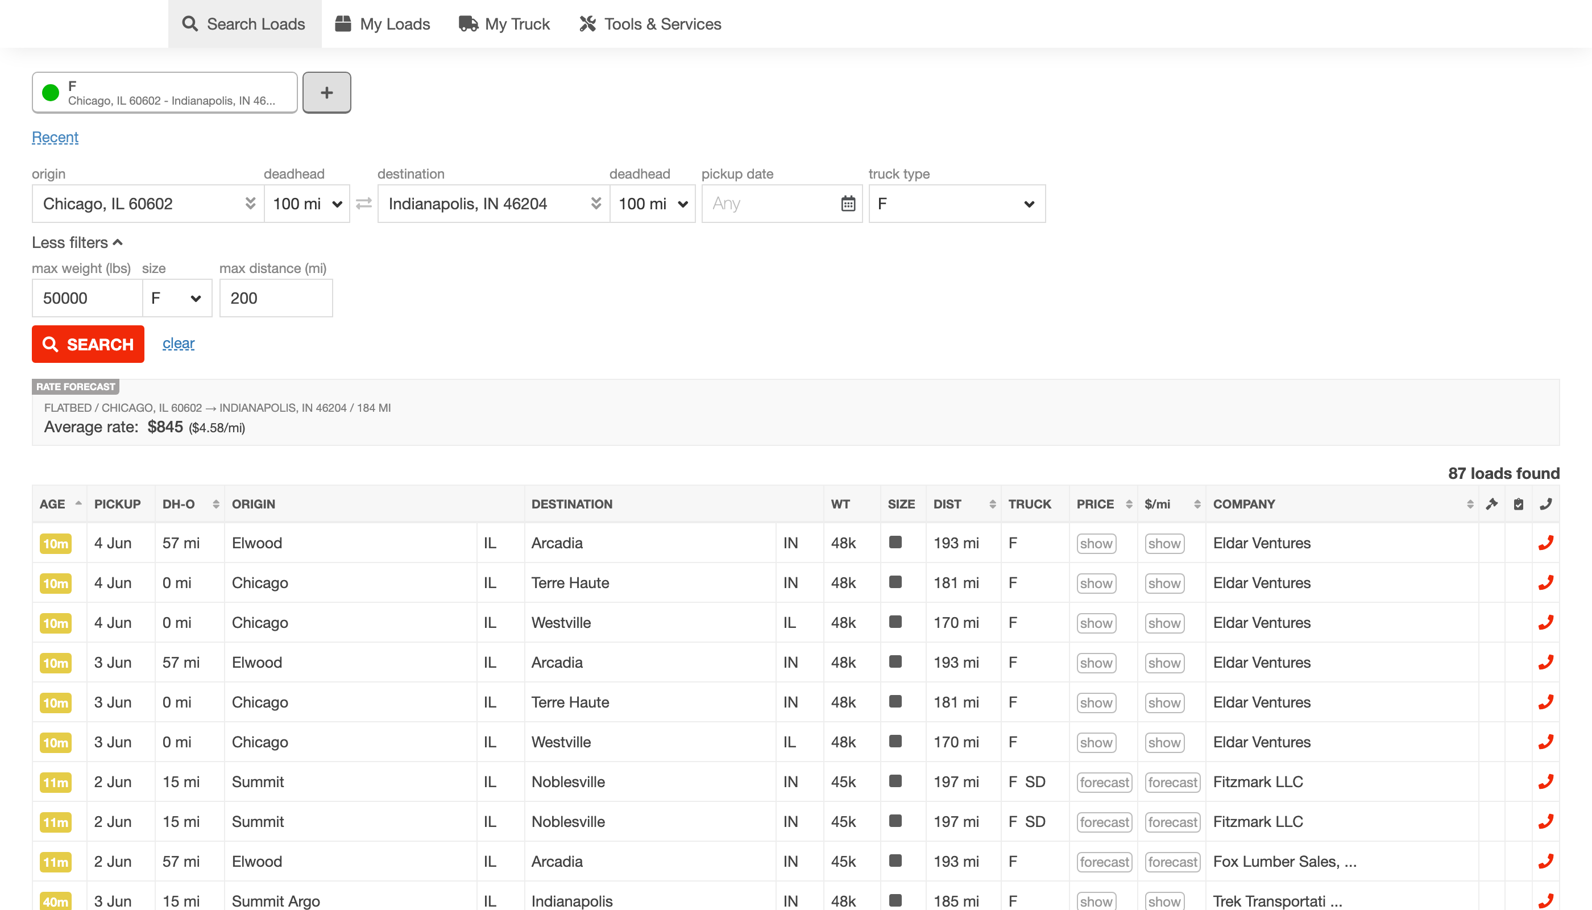Click the phone column header icon

[1546, 504]
